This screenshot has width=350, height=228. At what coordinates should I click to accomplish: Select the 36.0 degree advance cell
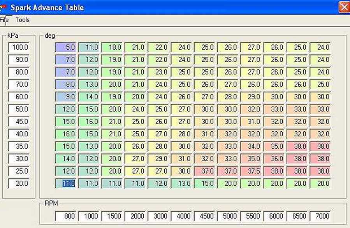point(274,159)
